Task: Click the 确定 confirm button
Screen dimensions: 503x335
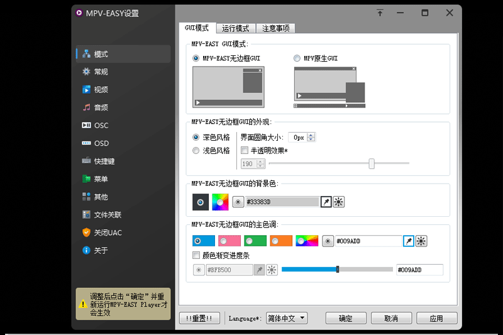Action: [x=346, y=318]
